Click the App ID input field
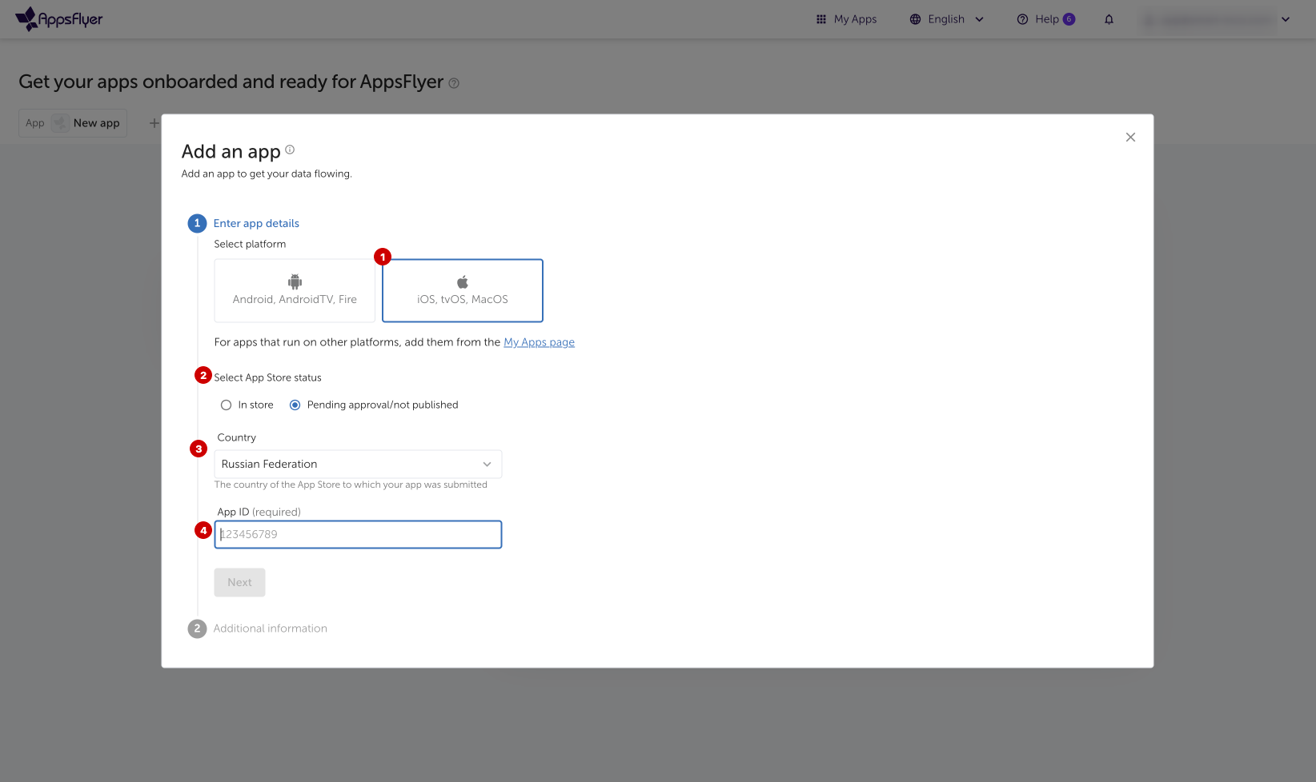 (x=358, y=535)
